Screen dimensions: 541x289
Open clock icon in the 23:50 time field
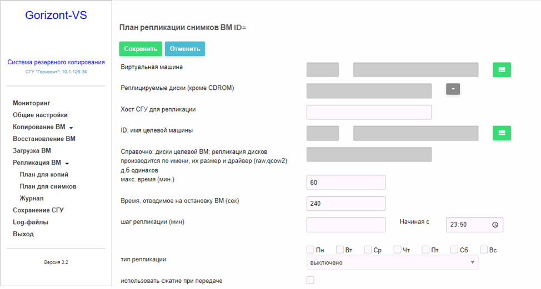(495, 225)
